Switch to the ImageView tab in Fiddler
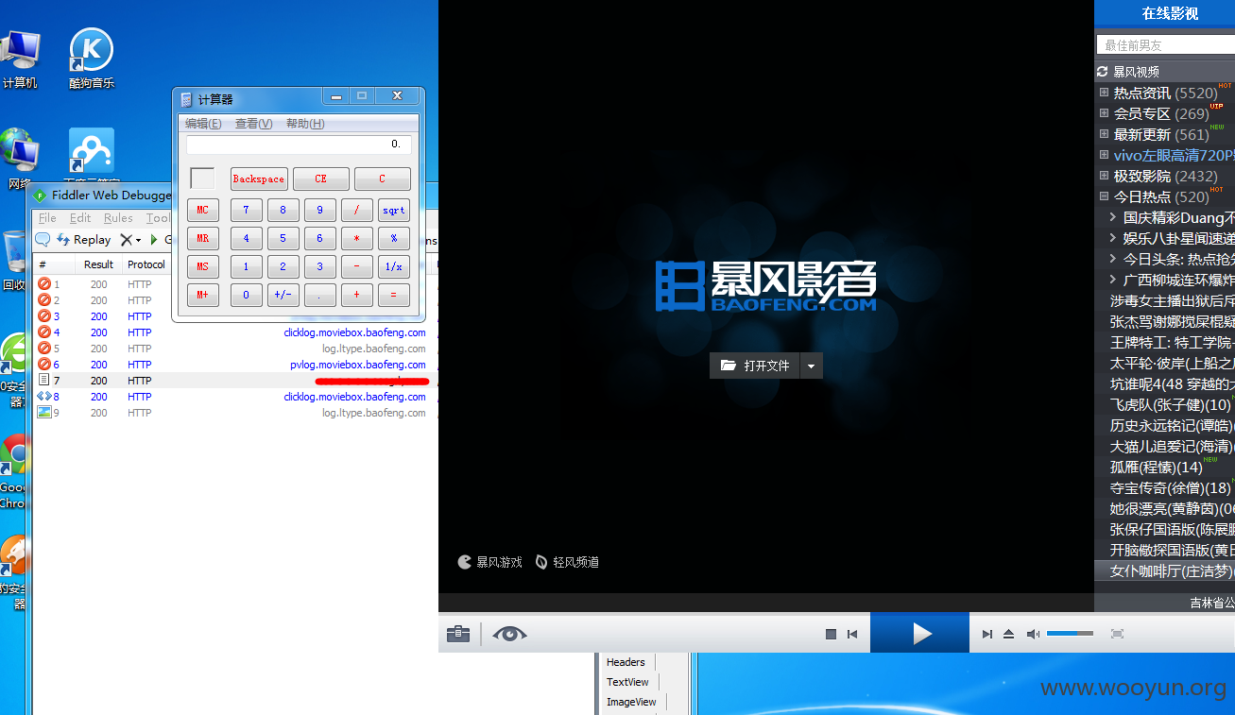This screenshot has height=715, width=1235. (631, 702)
